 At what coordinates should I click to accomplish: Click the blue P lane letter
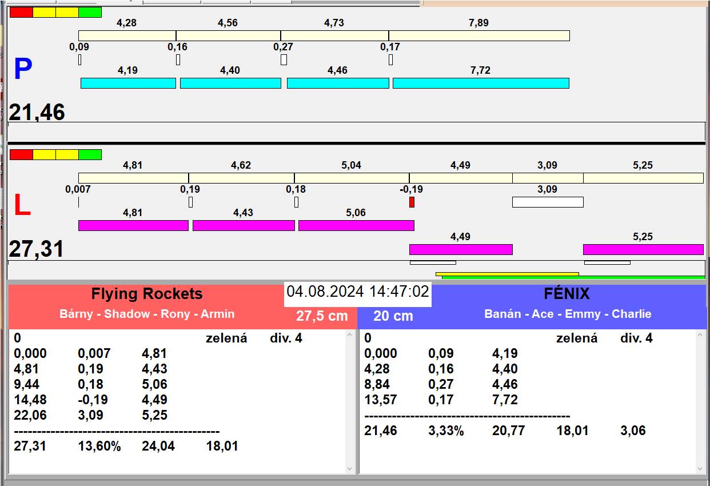(23, 70)
